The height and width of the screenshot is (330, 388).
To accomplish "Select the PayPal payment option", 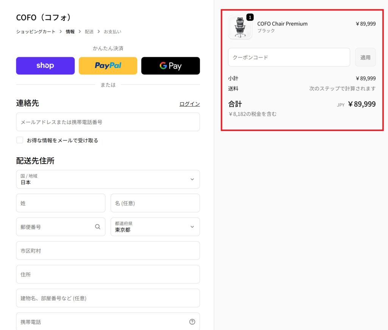I will tap(108, 66).
